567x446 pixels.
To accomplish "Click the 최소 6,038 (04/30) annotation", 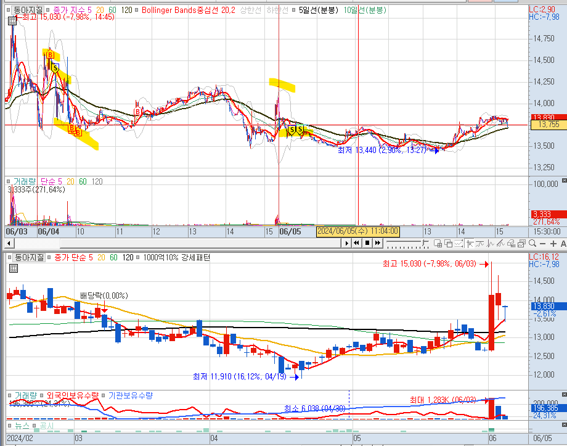I will click(x=314, y=409).
